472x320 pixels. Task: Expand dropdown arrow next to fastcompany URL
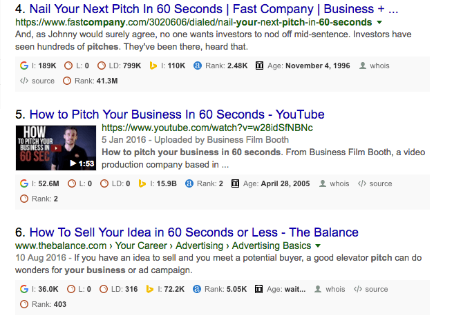pyautogui.click(x=379, y=22)
